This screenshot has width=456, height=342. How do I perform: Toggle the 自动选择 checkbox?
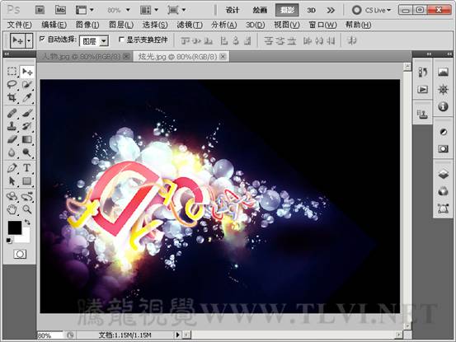[42, 39]
